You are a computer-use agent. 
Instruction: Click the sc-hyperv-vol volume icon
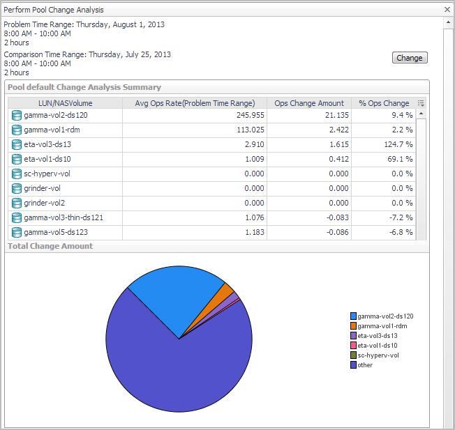tap(17, 174)
